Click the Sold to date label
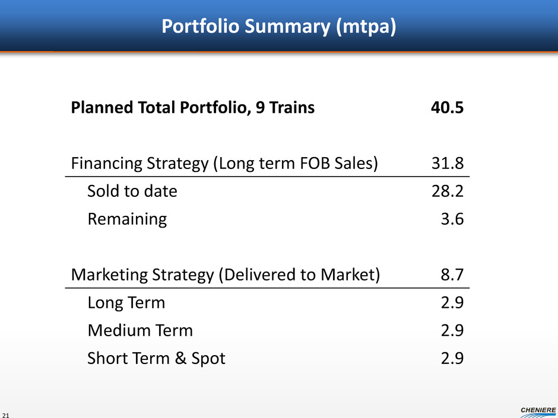 [132, 192]
